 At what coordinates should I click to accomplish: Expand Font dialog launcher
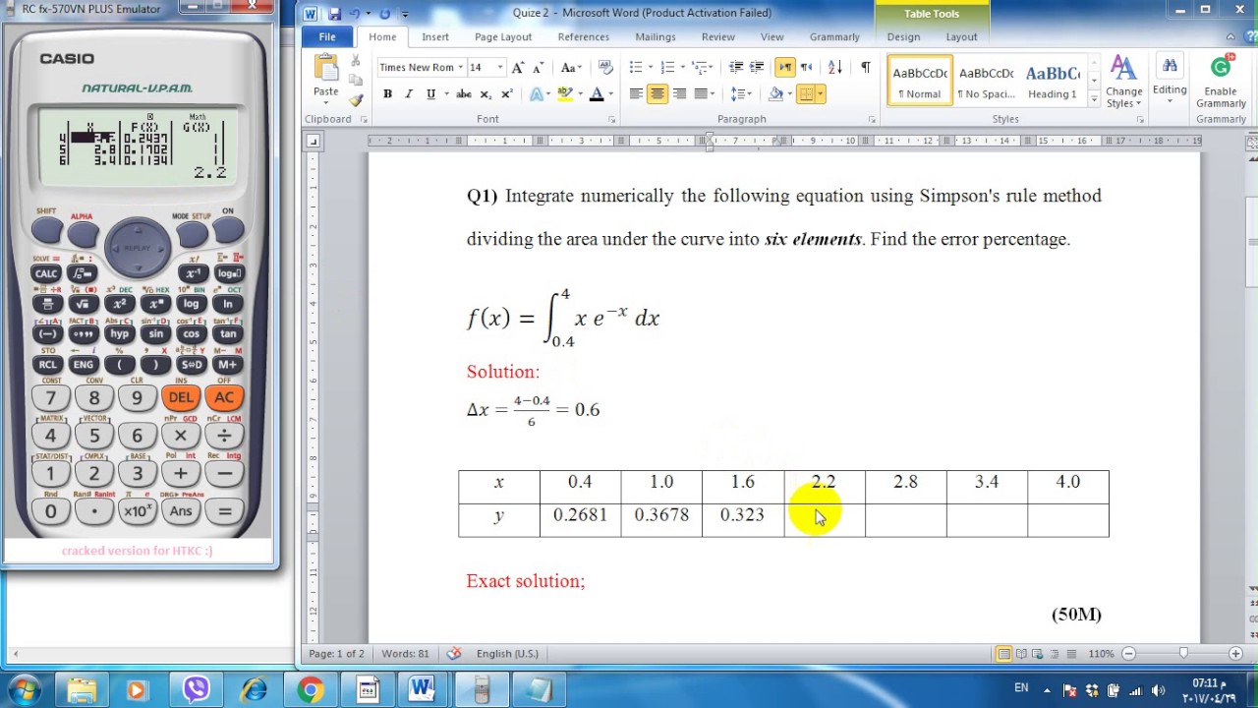click(x=611, y=120)
